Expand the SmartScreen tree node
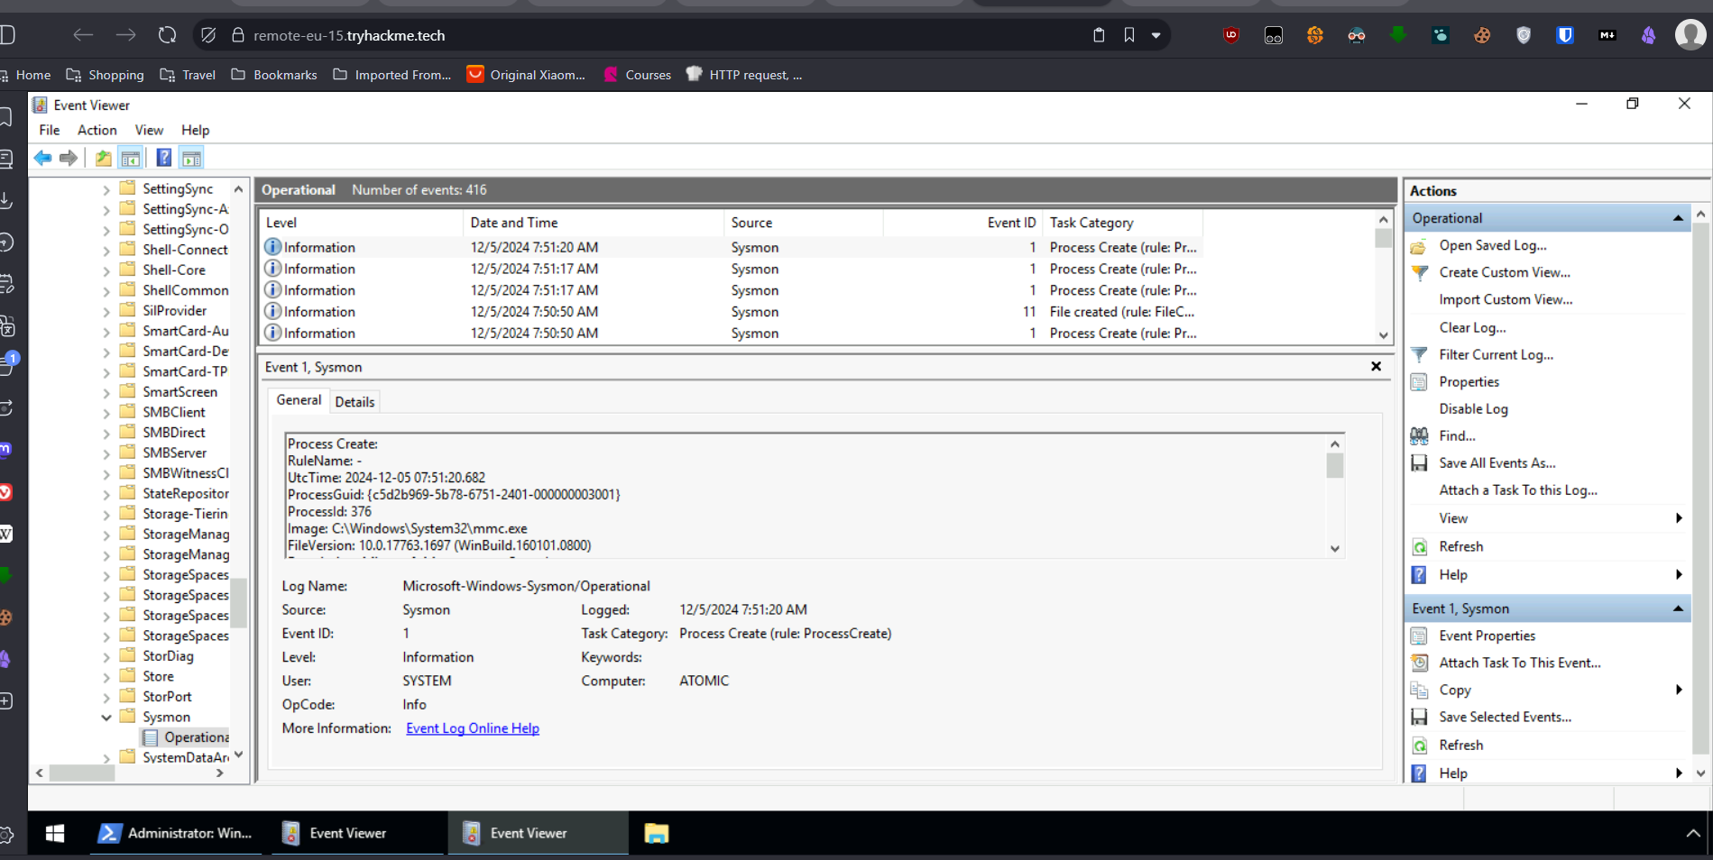The image size is (1713, 860). (106, 392)
